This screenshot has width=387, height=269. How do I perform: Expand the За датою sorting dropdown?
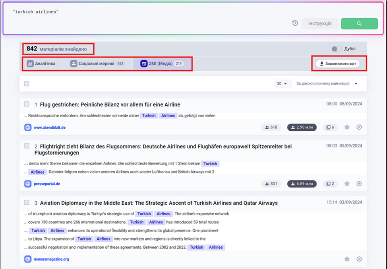click(x=327, y=84)
